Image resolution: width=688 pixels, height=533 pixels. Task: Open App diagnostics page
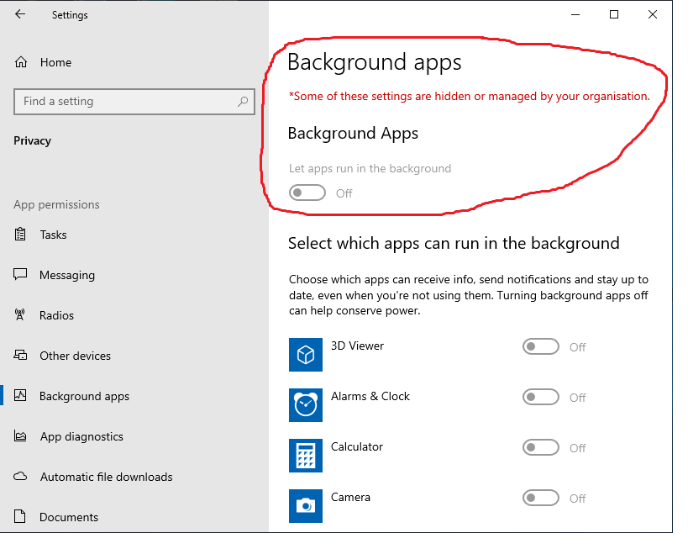81,436
